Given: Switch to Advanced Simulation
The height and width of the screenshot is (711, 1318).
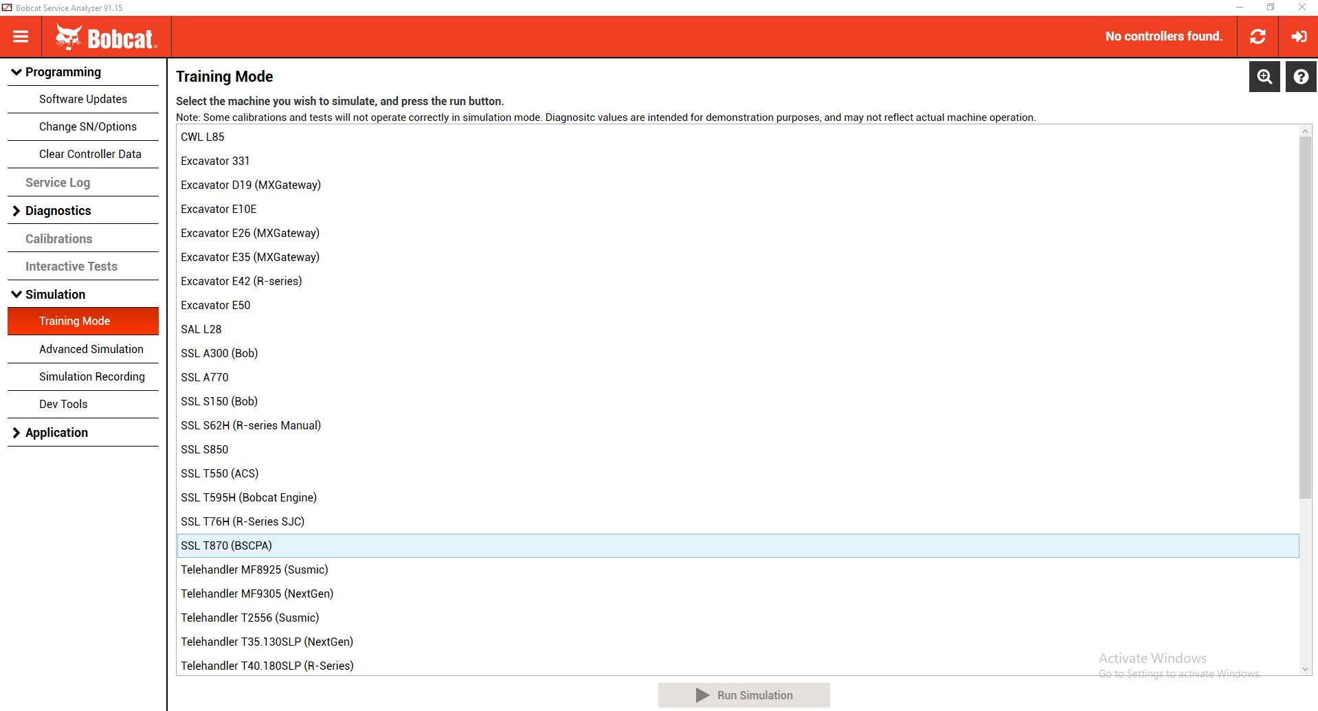Looking at the screenshot, I should [x=91, y=349].
